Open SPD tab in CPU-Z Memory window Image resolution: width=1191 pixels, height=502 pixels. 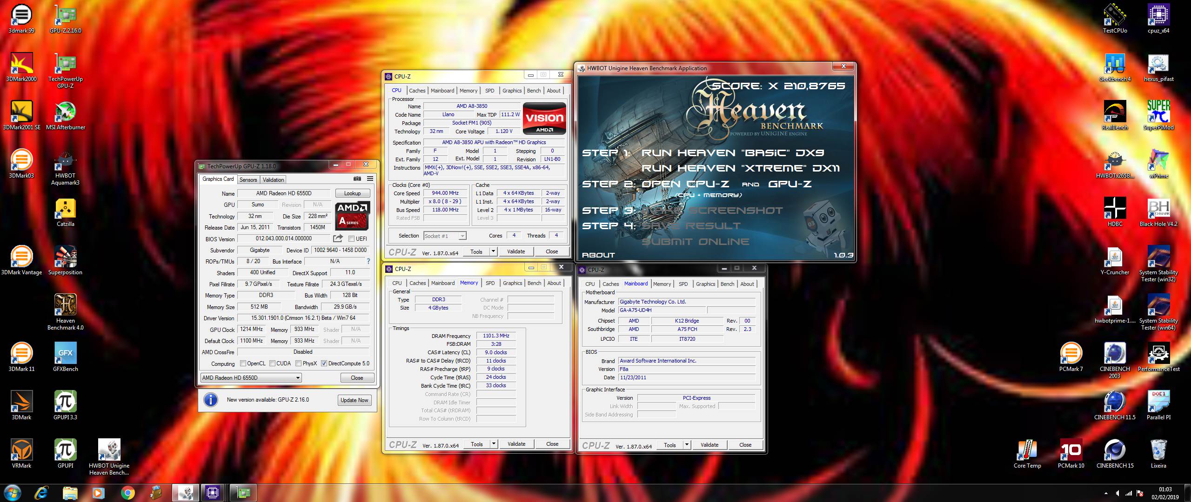[x=490, y=283]
